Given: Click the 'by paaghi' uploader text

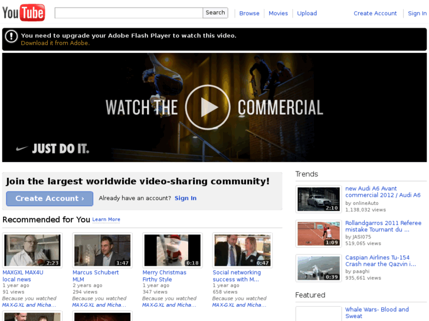Looking at the screenshot, I should coord(358,272).
